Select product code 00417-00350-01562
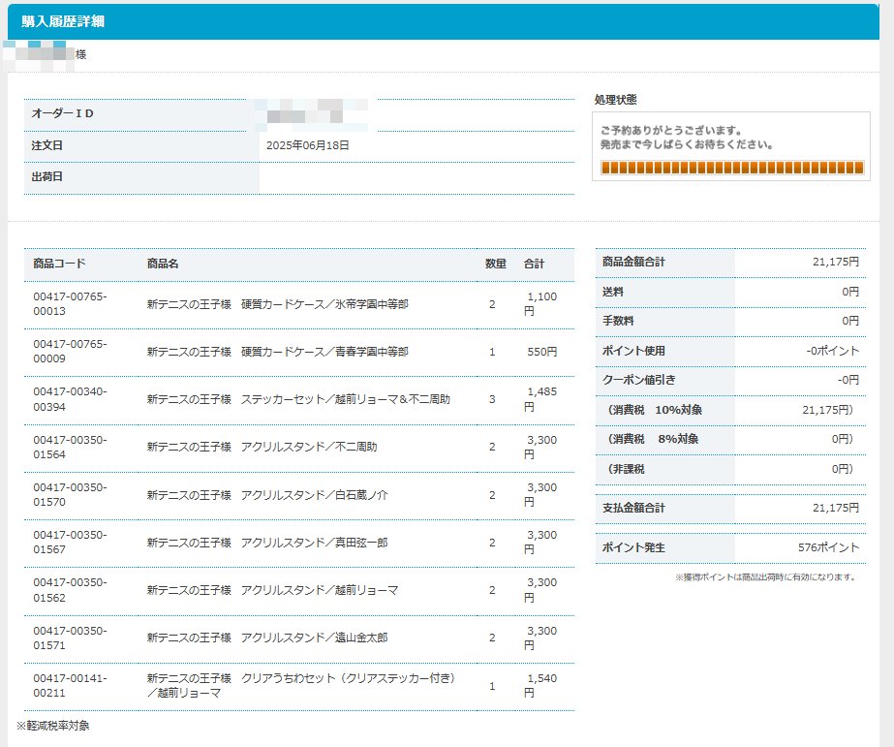 [70, 590]
